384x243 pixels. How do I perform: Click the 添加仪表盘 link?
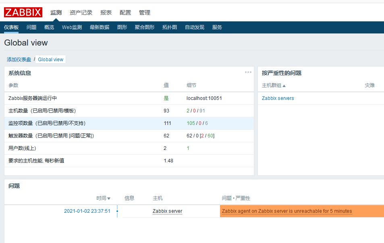(x=19, y=59)
